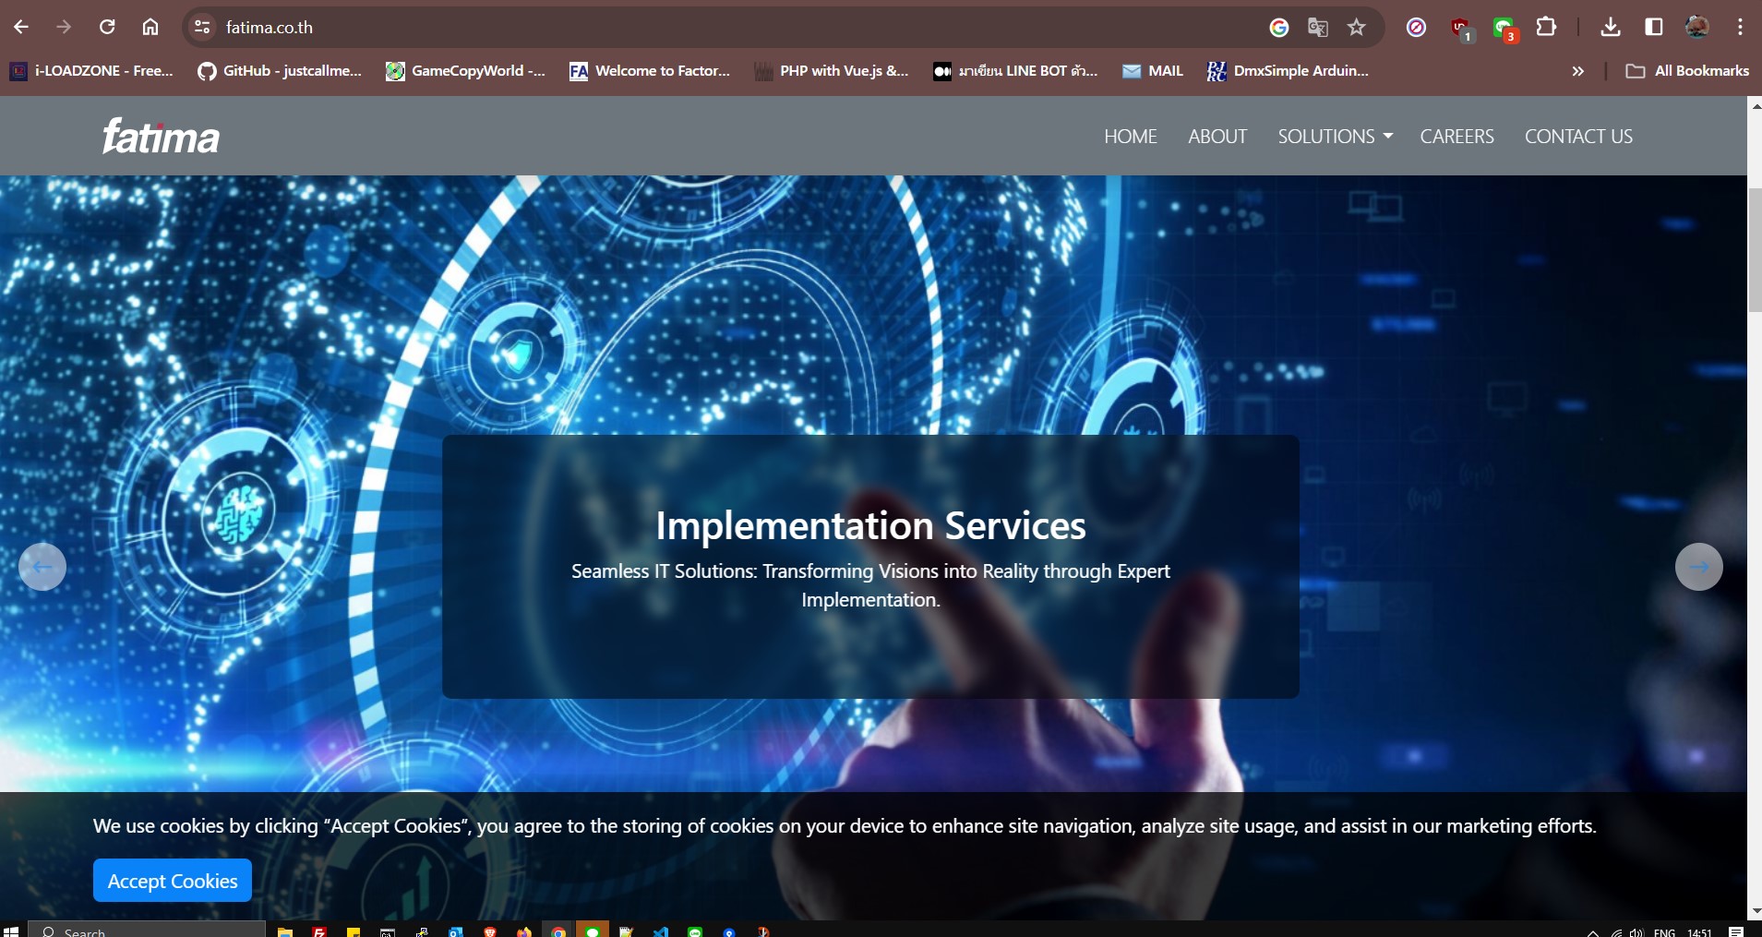Open the MAIL bookmark
The image size is (1762, 937).
pyautogui.click(x=1152, y=71)
